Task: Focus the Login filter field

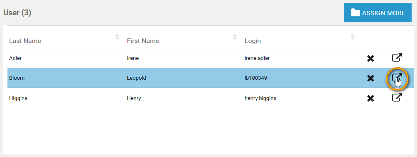Action: pos(285,41)
